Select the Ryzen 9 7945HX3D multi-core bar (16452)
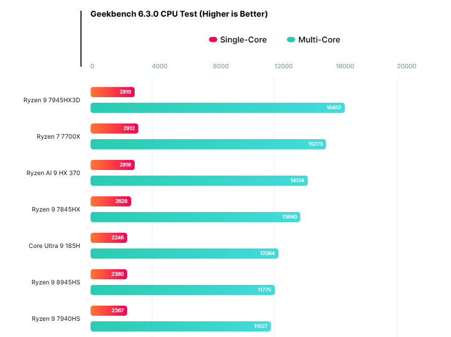 coord(217,108)
